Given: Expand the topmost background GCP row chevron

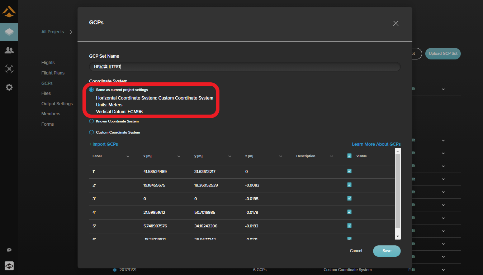Looking at the screenshot, I should (443, 89).
